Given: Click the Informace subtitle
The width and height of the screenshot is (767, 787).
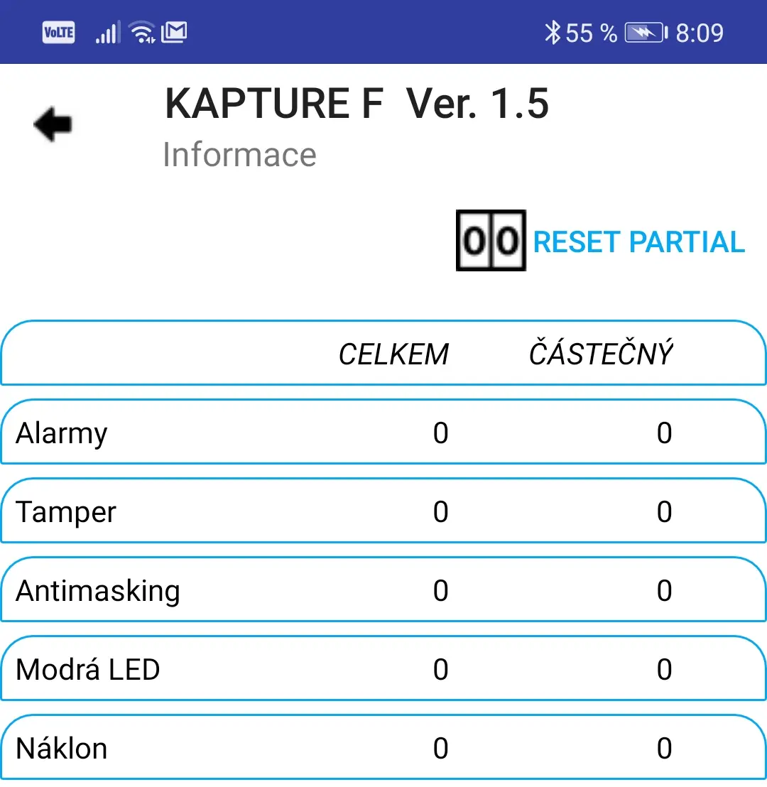Looking at the screenshot, I should click(239, 155).
